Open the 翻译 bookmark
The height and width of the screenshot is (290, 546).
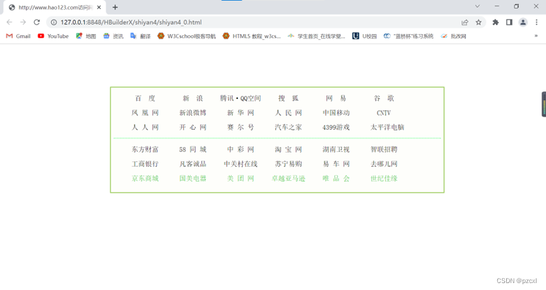140,36
